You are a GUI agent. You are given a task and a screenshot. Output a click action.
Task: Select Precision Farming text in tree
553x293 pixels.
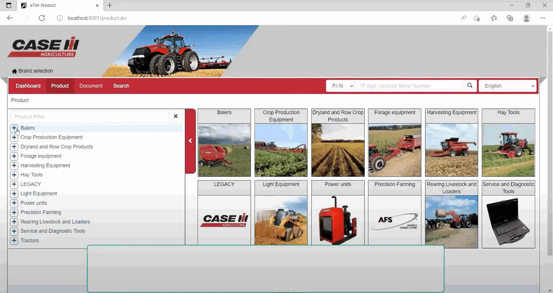pyautogui.click(x=41, y=212)
